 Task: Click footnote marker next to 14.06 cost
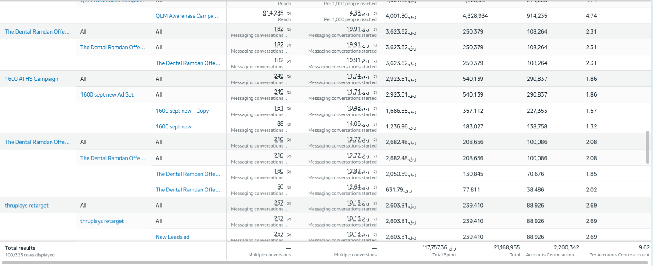pos(374,124)
